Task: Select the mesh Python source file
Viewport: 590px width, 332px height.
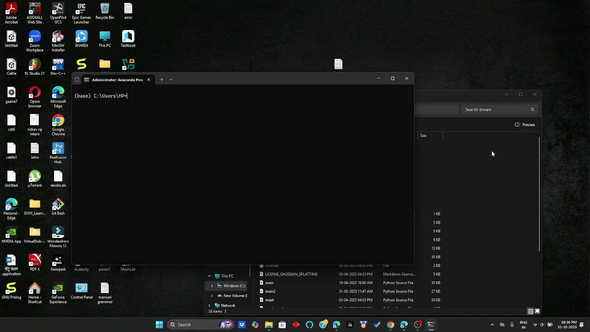Action: [x=350, y=300]
